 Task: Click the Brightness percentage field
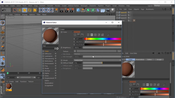coord(78,48)
